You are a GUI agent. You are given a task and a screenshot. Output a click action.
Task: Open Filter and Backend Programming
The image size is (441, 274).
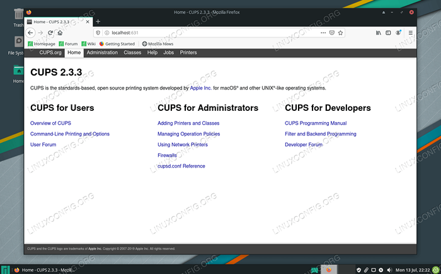pyautogui.click(x=320, y=134)
